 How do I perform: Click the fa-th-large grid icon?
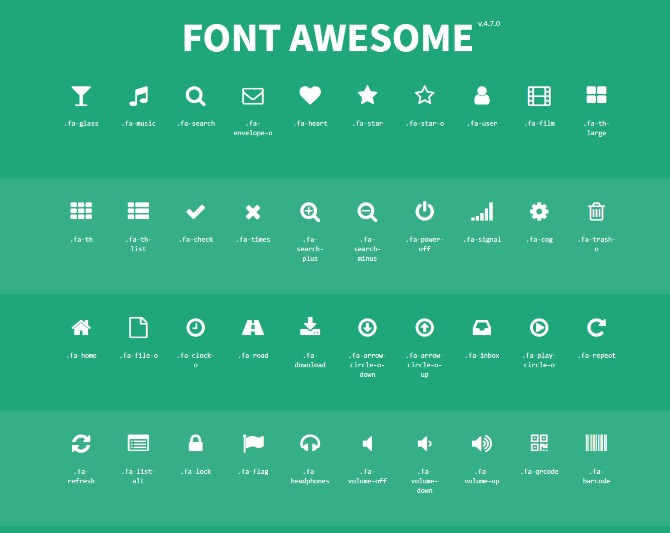pyautogui.click(x=597, y=95)
